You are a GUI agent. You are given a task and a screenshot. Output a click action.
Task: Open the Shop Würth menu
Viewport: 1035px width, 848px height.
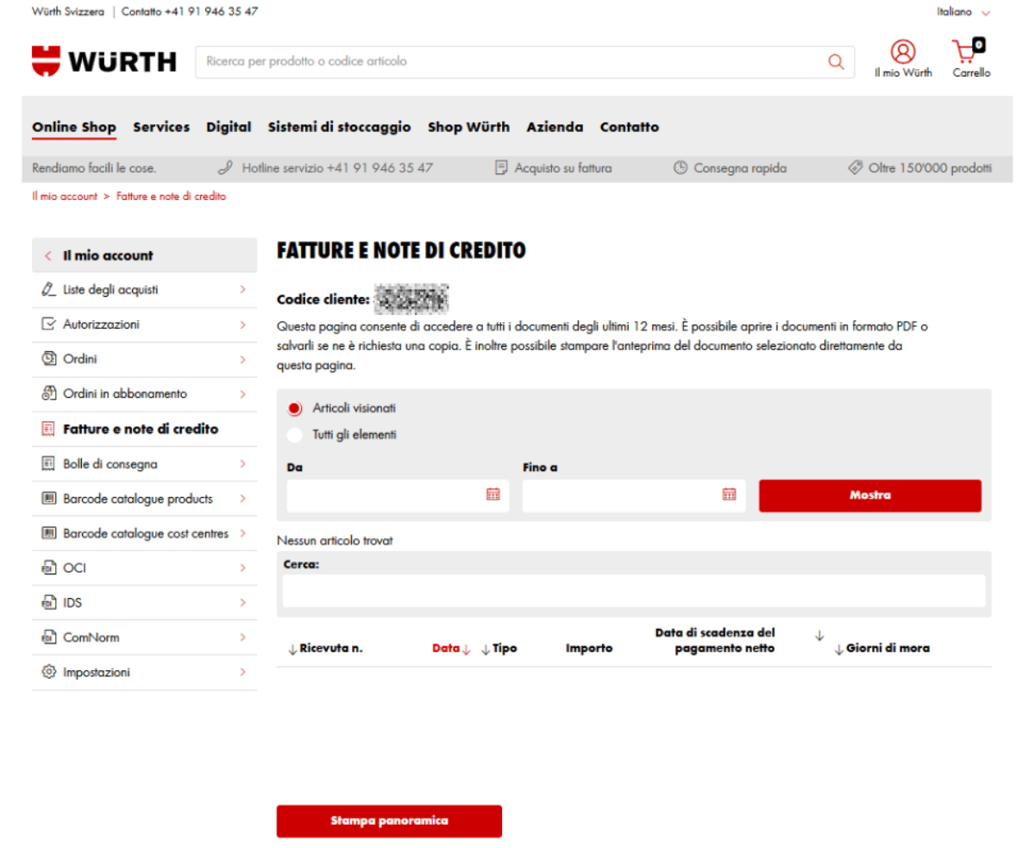[x=469, y=127]
